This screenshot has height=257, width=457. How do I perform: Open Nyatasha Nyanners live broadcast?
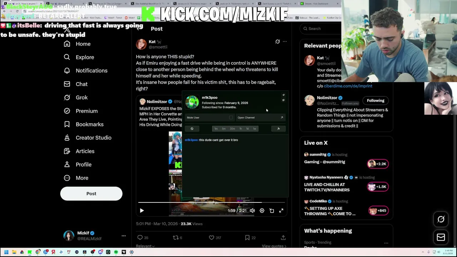346,184
